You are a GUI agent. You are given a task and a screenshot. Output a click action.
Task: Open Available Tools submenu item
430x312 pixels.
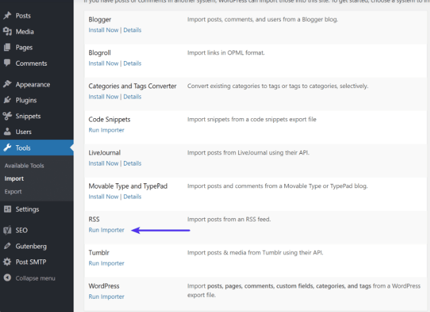tap(24, 166)
